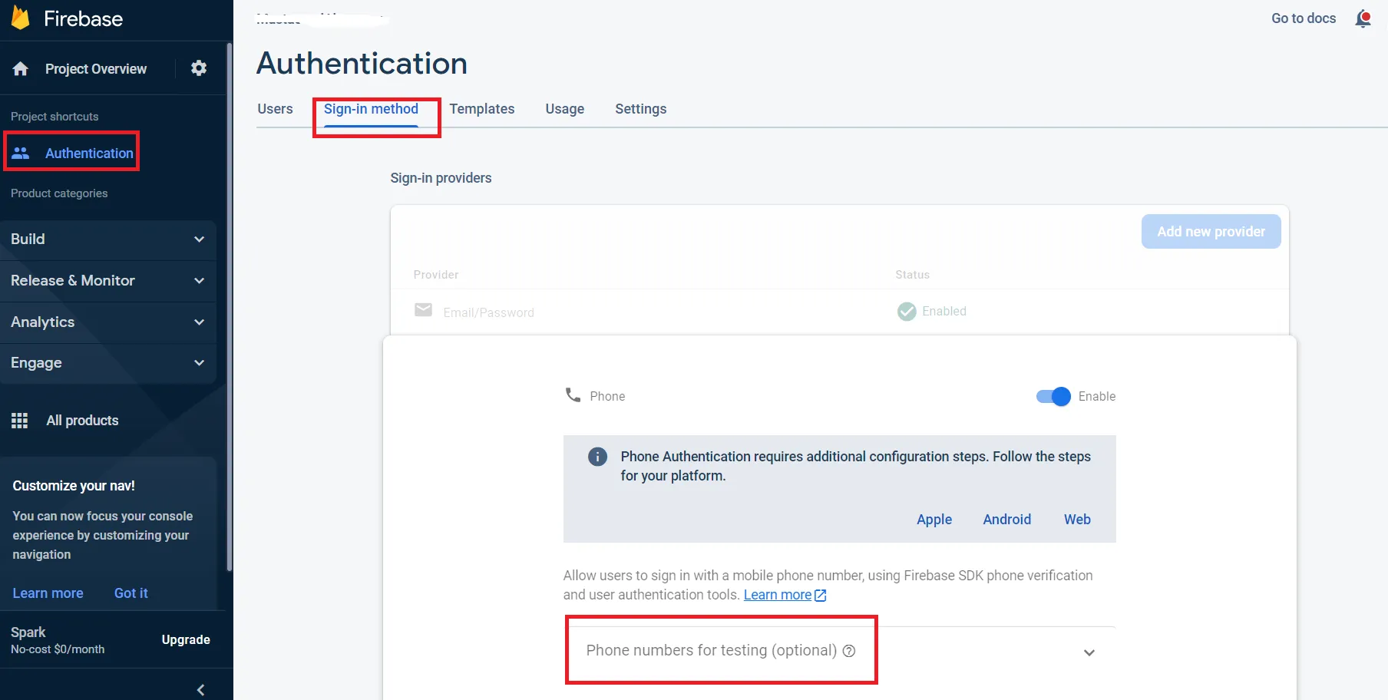The width and height of the screenshot is (1388, 700).
Task: Open Web platform setup link
Action: [x=1077, y=520]
